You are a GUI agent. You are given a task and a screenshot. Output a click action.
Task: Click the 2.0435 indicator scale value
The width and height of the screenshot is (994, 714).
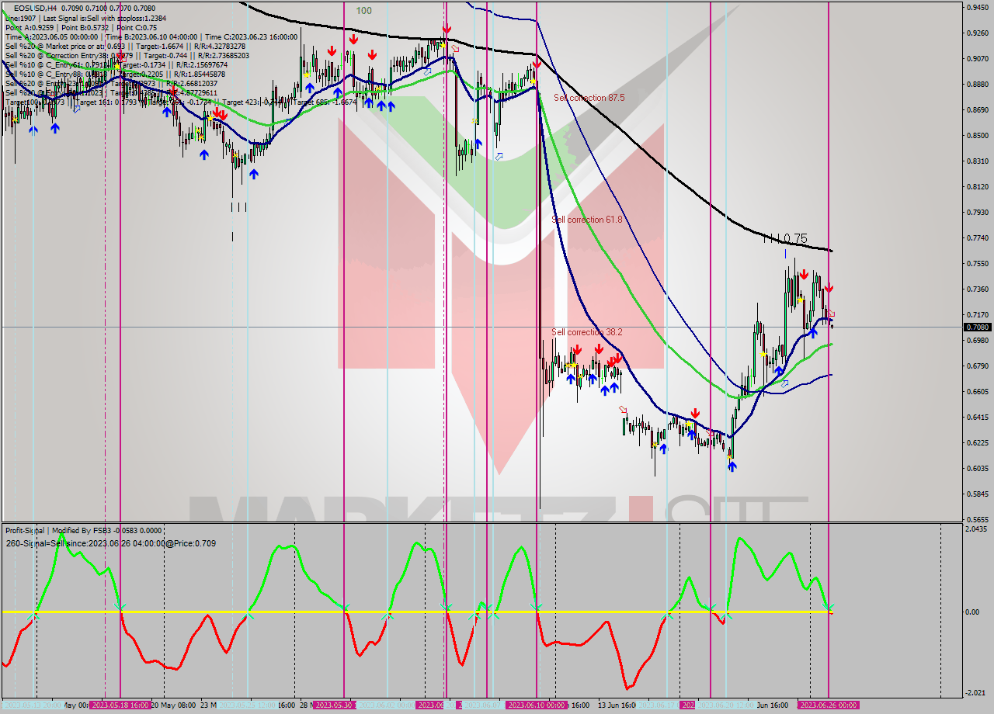977,529
